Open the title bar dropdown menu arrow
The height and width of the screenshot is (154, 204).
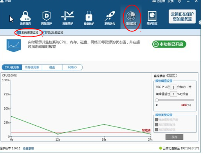[180, 1]
